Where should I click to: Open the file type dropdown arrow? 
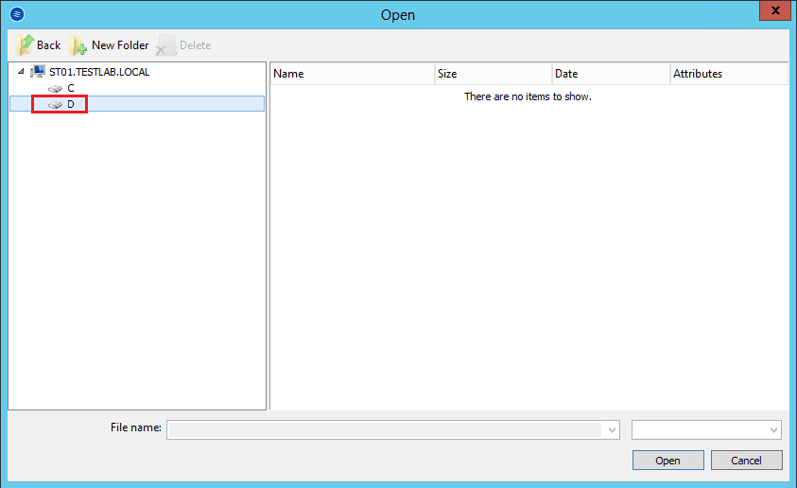pos(773,430)
